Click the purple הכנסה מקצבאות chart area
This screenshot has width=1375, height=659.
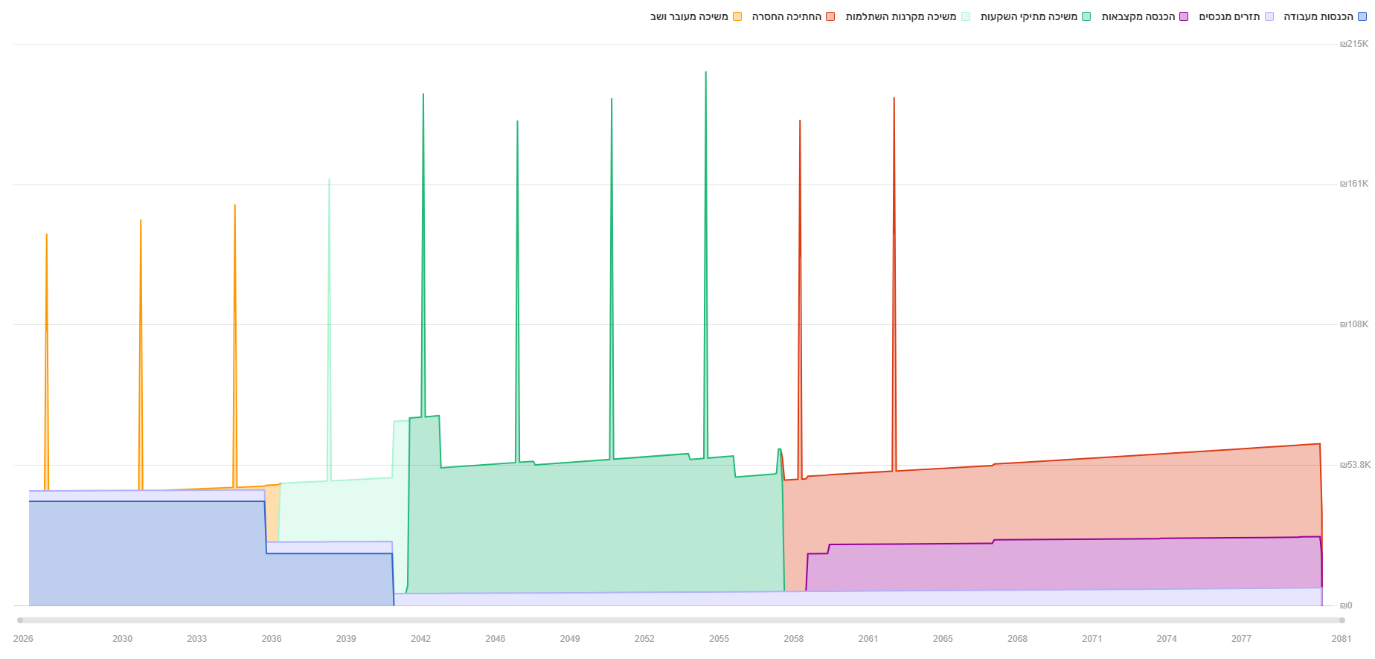click(1064, 565)
